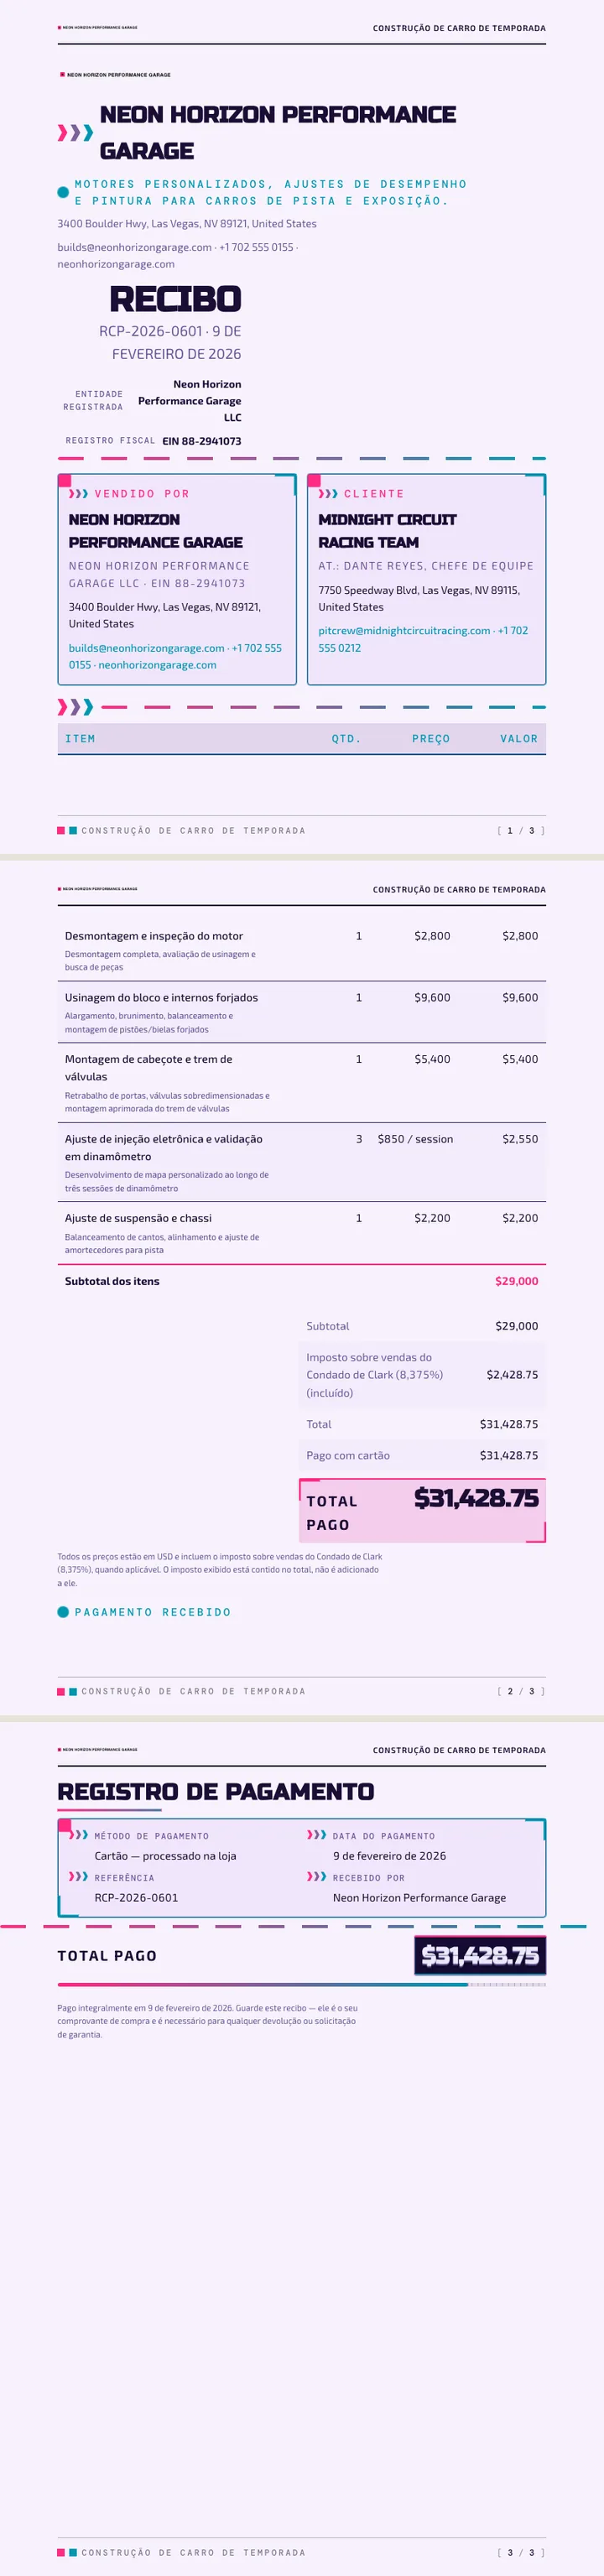Click the chevron icon next to CLIENTE

328,494
